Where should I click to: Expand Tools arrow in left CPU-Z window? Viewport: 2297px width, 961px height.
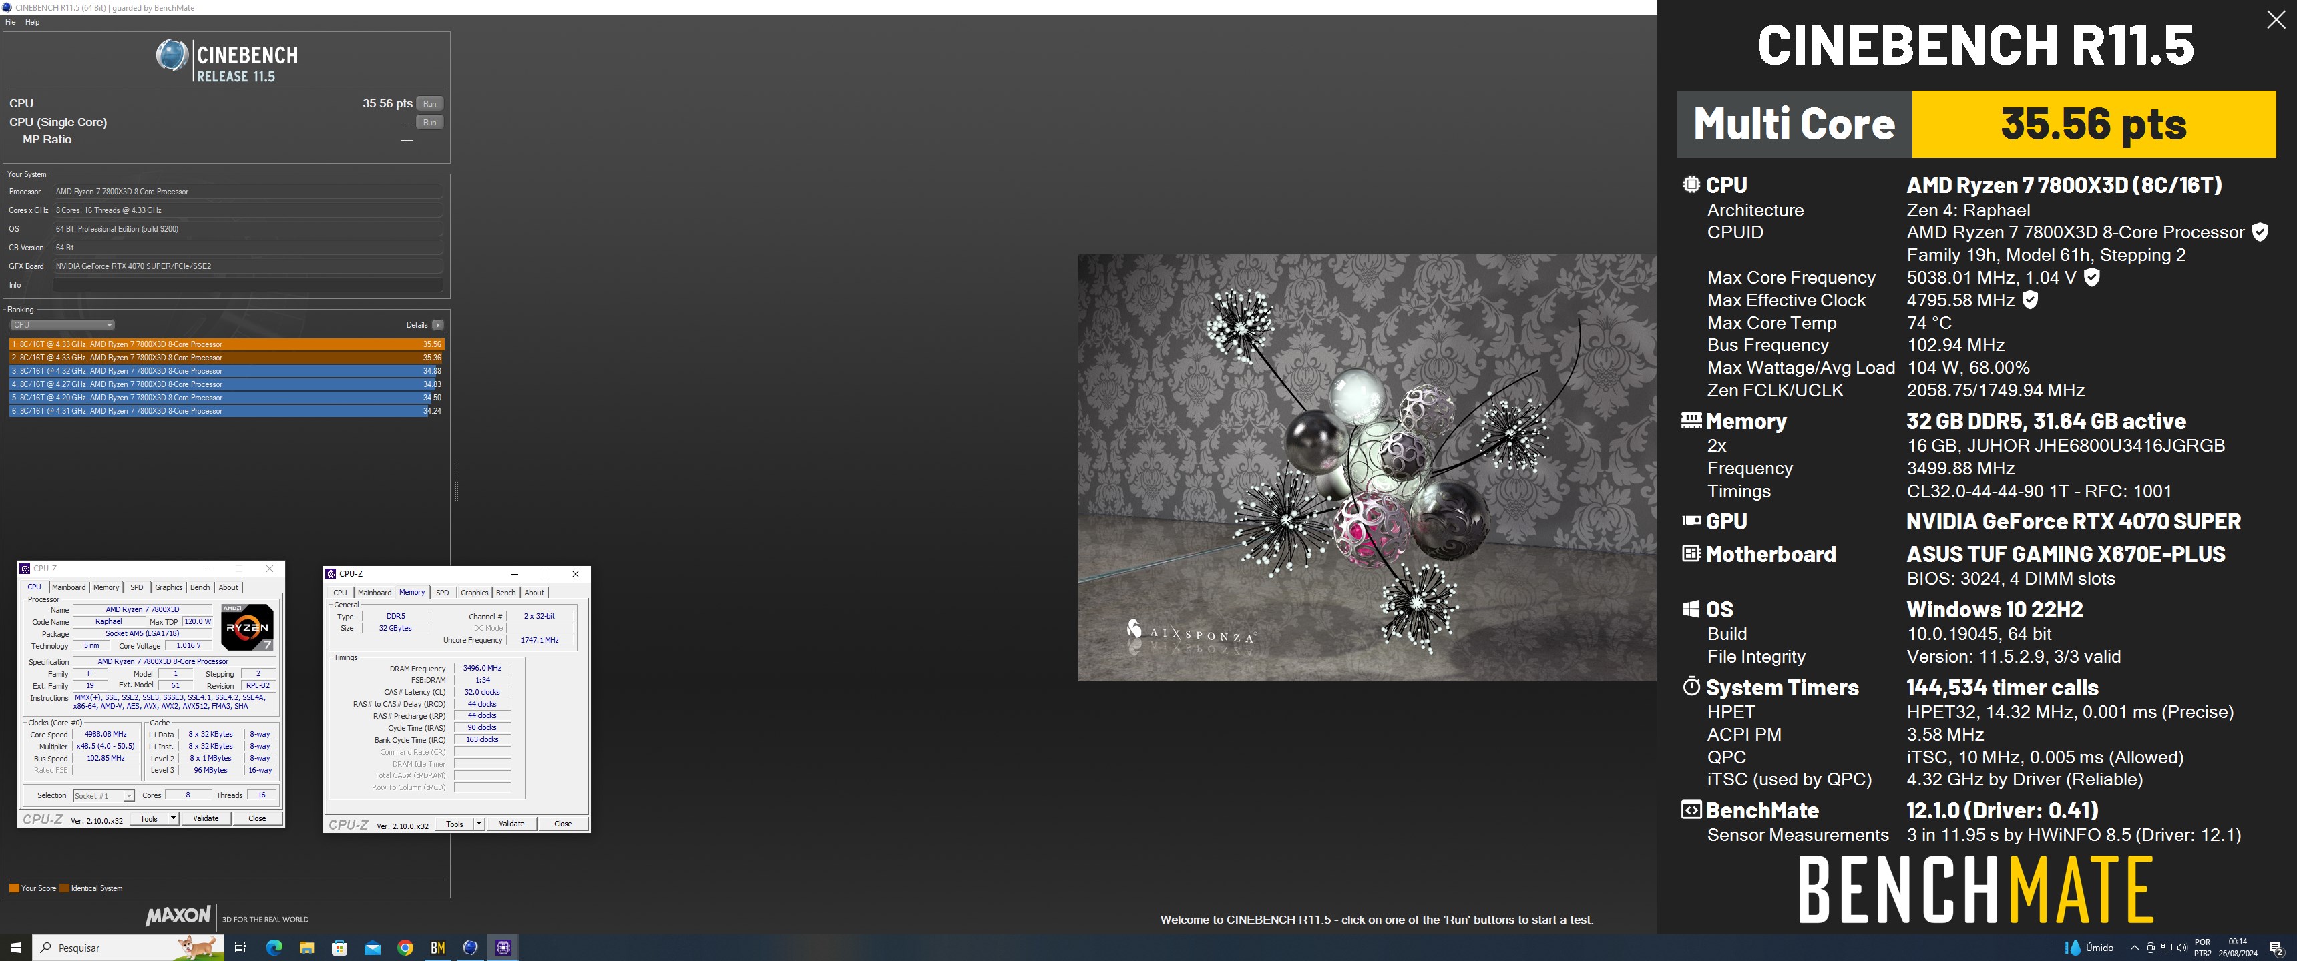coord(173,818)
